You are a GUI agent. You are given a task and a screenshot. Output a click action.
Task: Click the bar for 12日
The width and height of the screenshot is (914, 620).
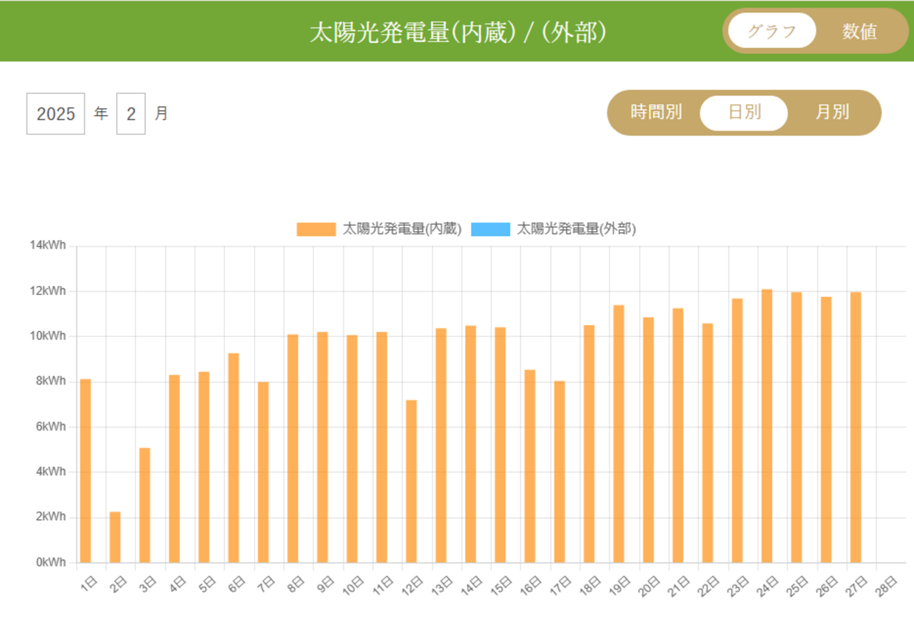411,481
